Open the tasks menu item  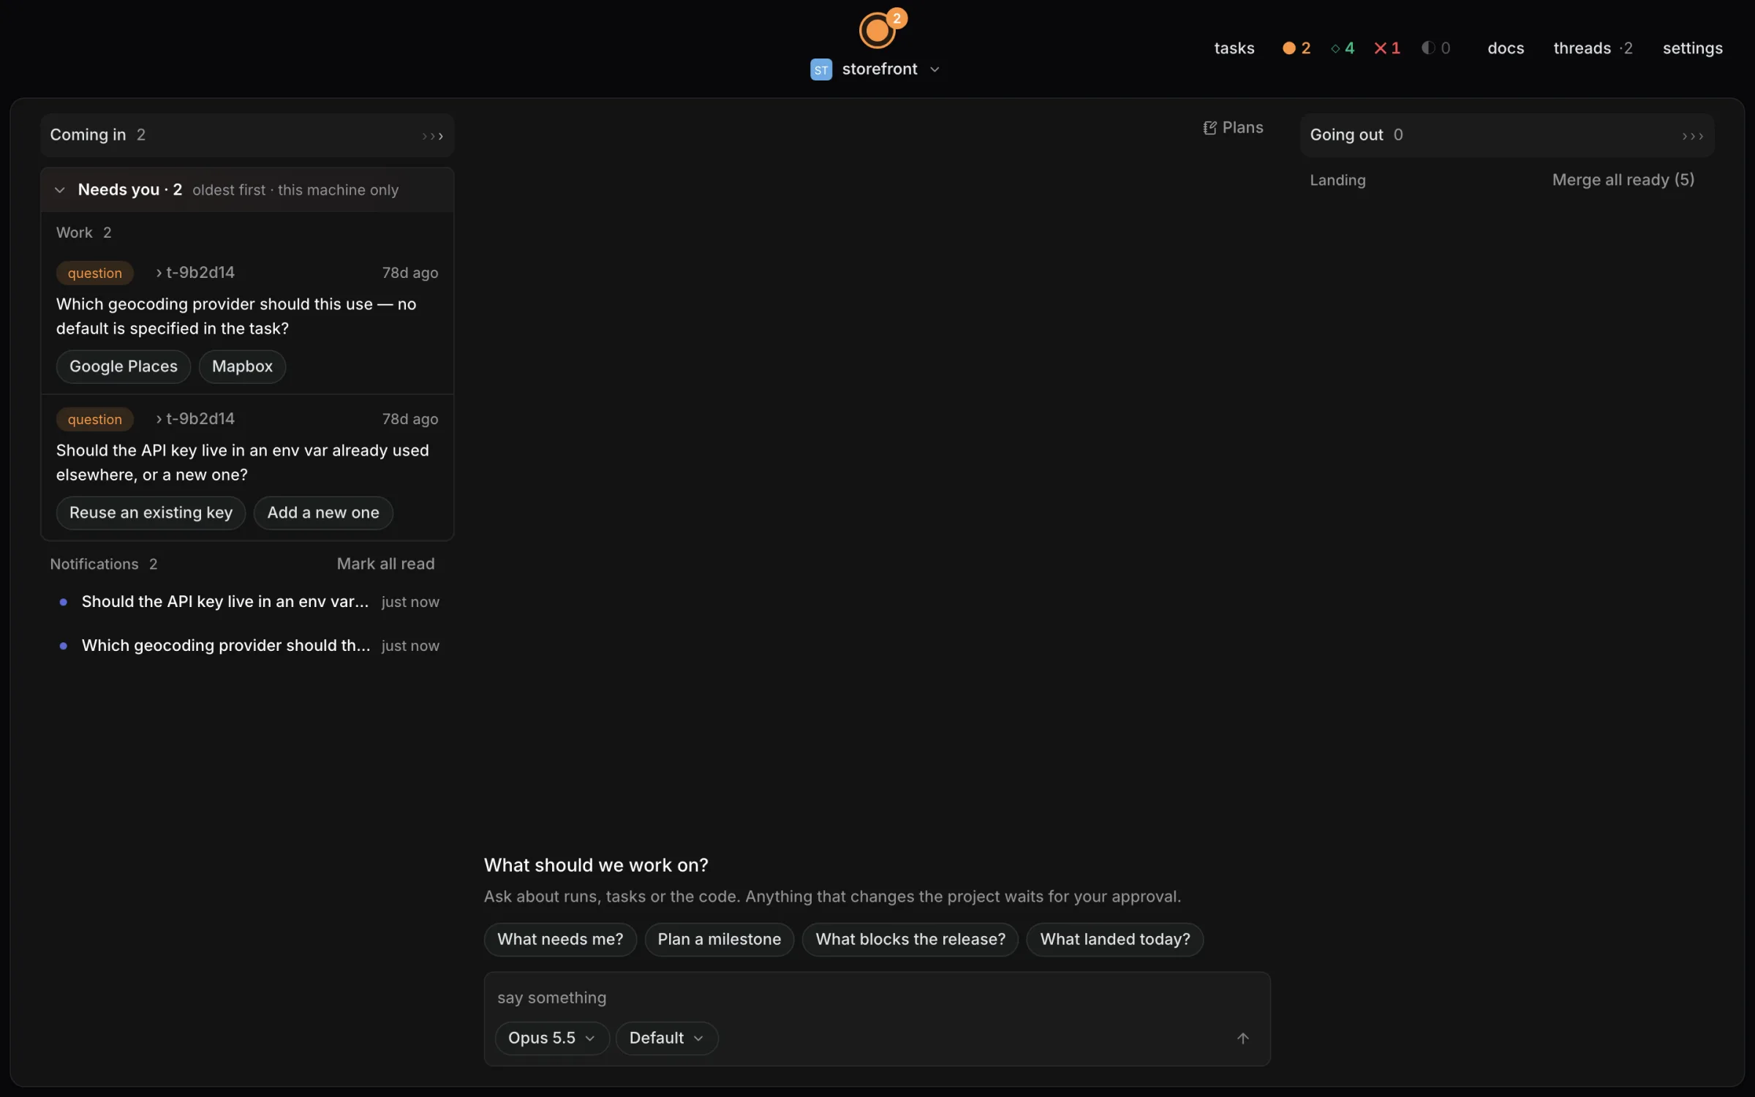pyautogui.click(x=1234, y=48)
